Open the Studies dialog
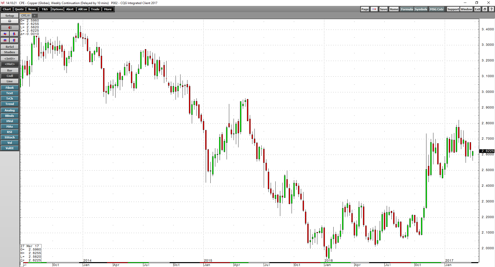Viewport: 495px width, 267px height. point(10,52)
